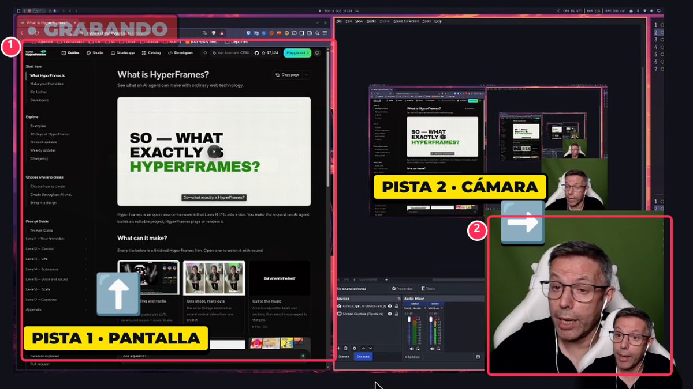Adjust the Mic/Aux volume slider
The width and height of the screenshot is (693, 389).
tap(431, 331)
